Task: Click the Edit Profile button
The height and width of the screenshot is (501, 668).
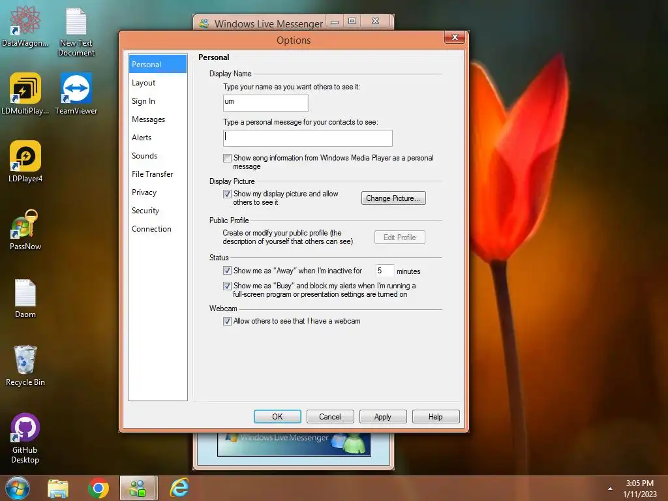Action: pos(400,237)
